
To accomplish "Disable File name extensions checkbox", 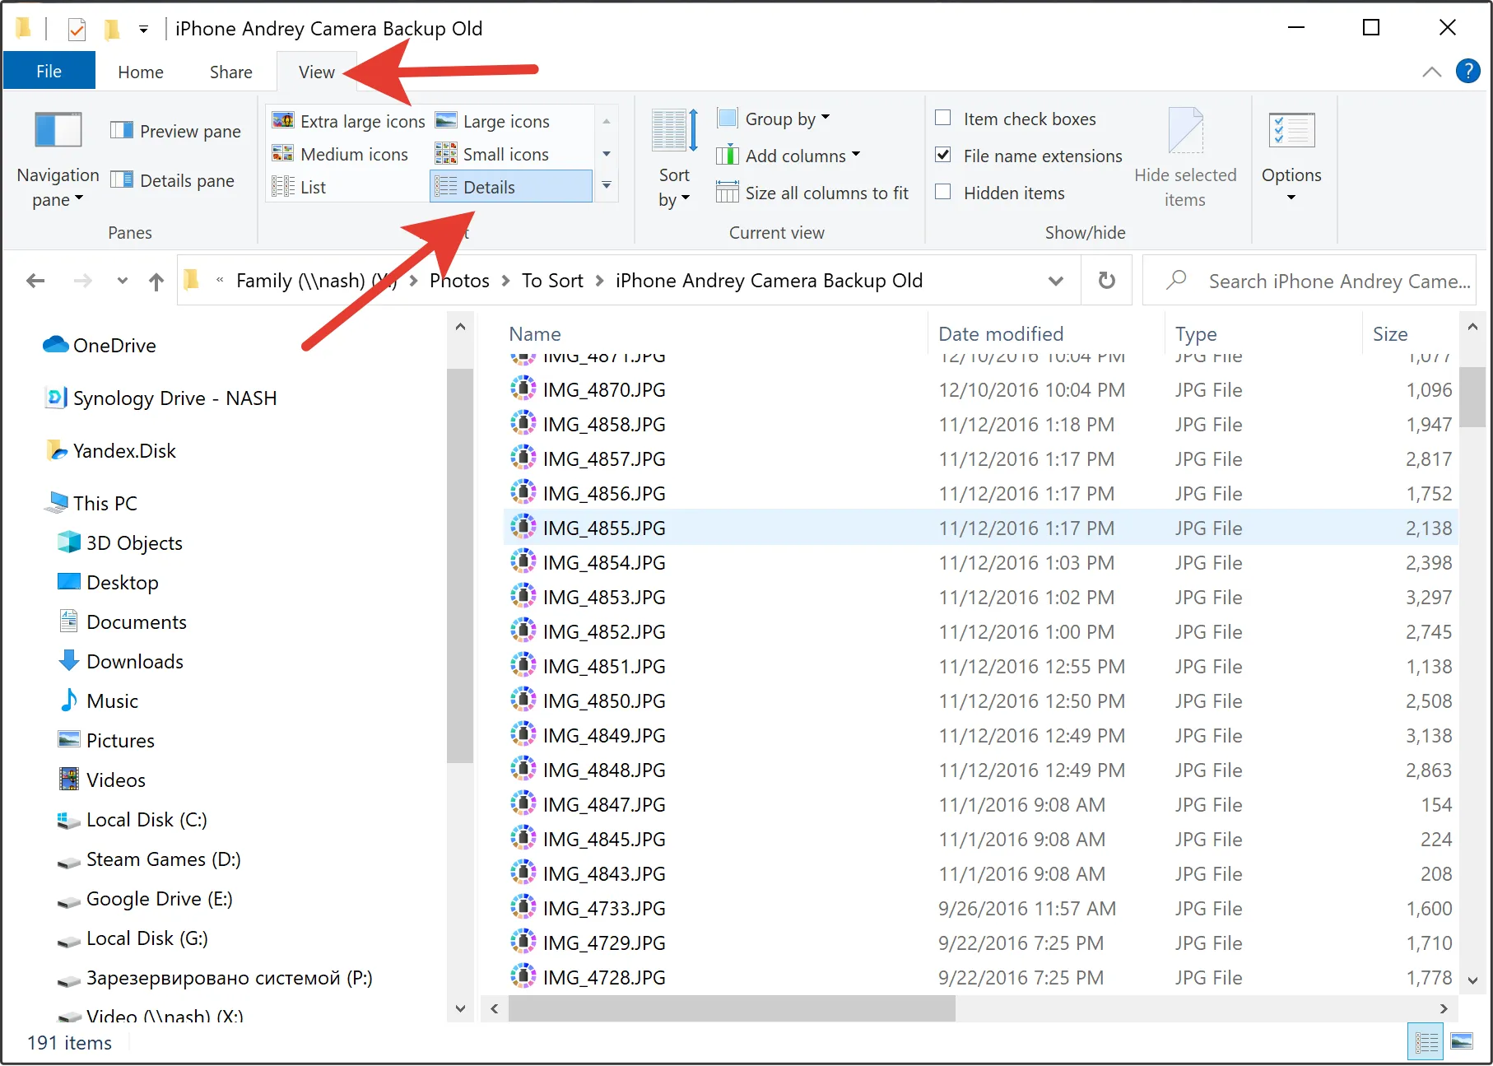I will click(943, 155).
